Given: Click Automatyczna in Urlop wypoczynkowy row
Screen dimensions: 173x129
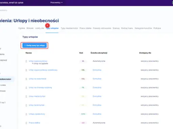Looking at the screenshot, I should [99, 61].
